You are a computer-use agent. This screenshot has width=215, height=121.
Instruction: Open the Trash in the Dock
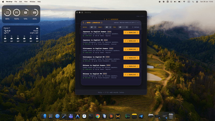(x=171, y=116)
